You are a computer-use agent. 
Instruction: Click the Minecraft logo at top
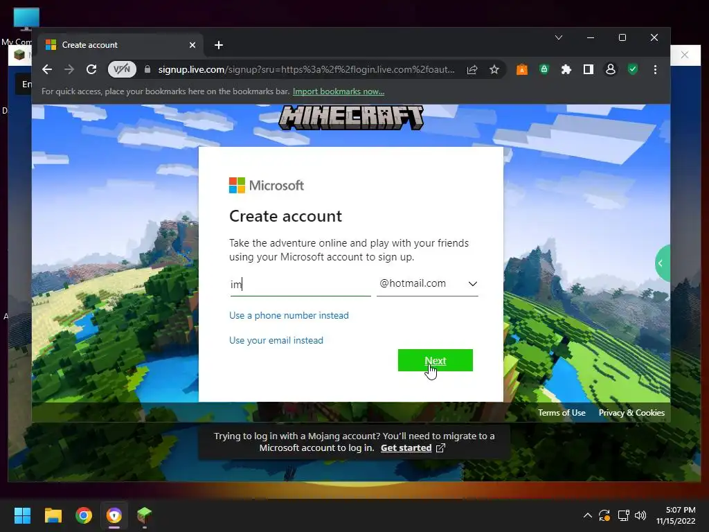click(x=351, y=118)
